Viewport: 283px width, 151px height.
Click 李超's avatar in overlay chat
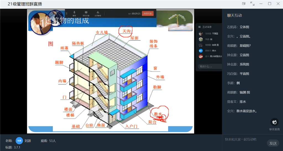(x=201, y=39)
